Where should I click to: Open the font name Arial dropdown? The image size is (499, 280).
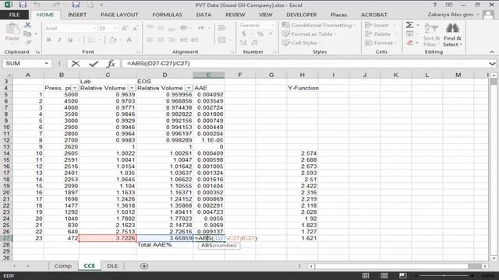tap(94, 28)
